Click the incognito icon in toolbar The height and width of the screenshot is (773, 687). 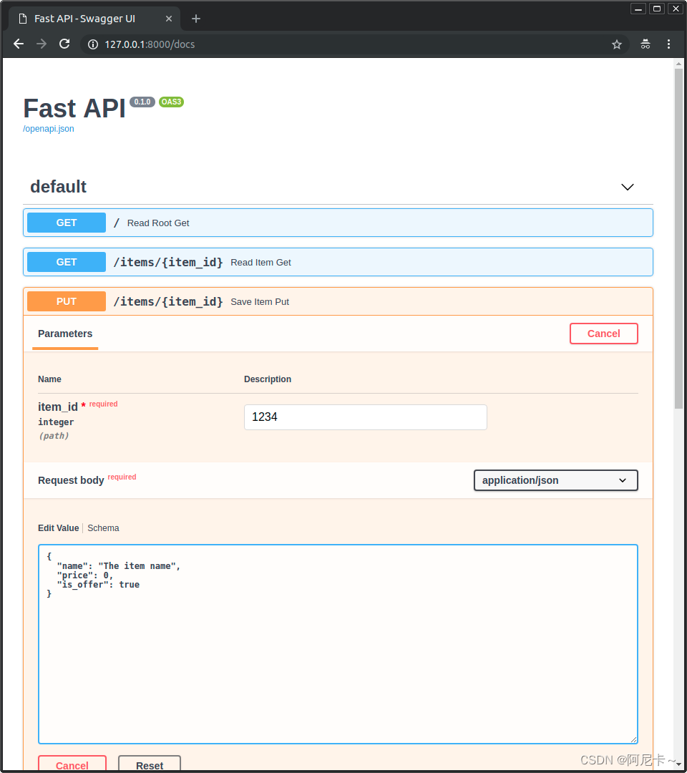pyautogui.click(x=645, y=44)
